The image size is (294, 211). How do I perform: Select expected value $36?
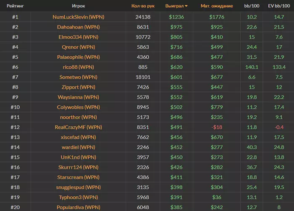(x=217, y=197)
